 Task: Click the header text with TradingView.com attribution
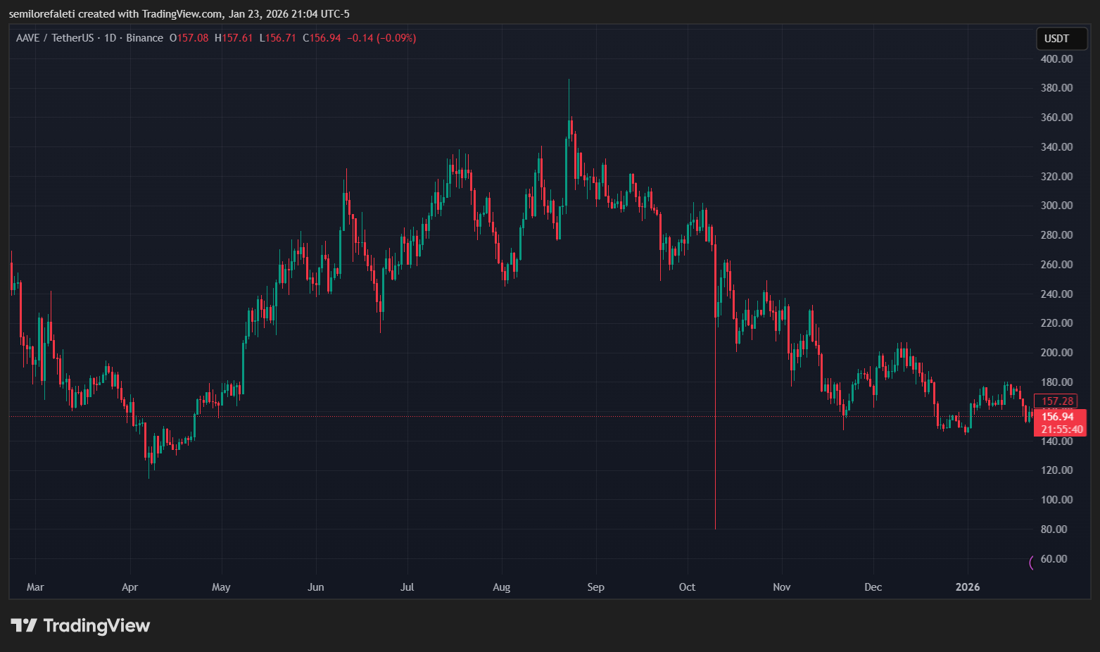179,14
